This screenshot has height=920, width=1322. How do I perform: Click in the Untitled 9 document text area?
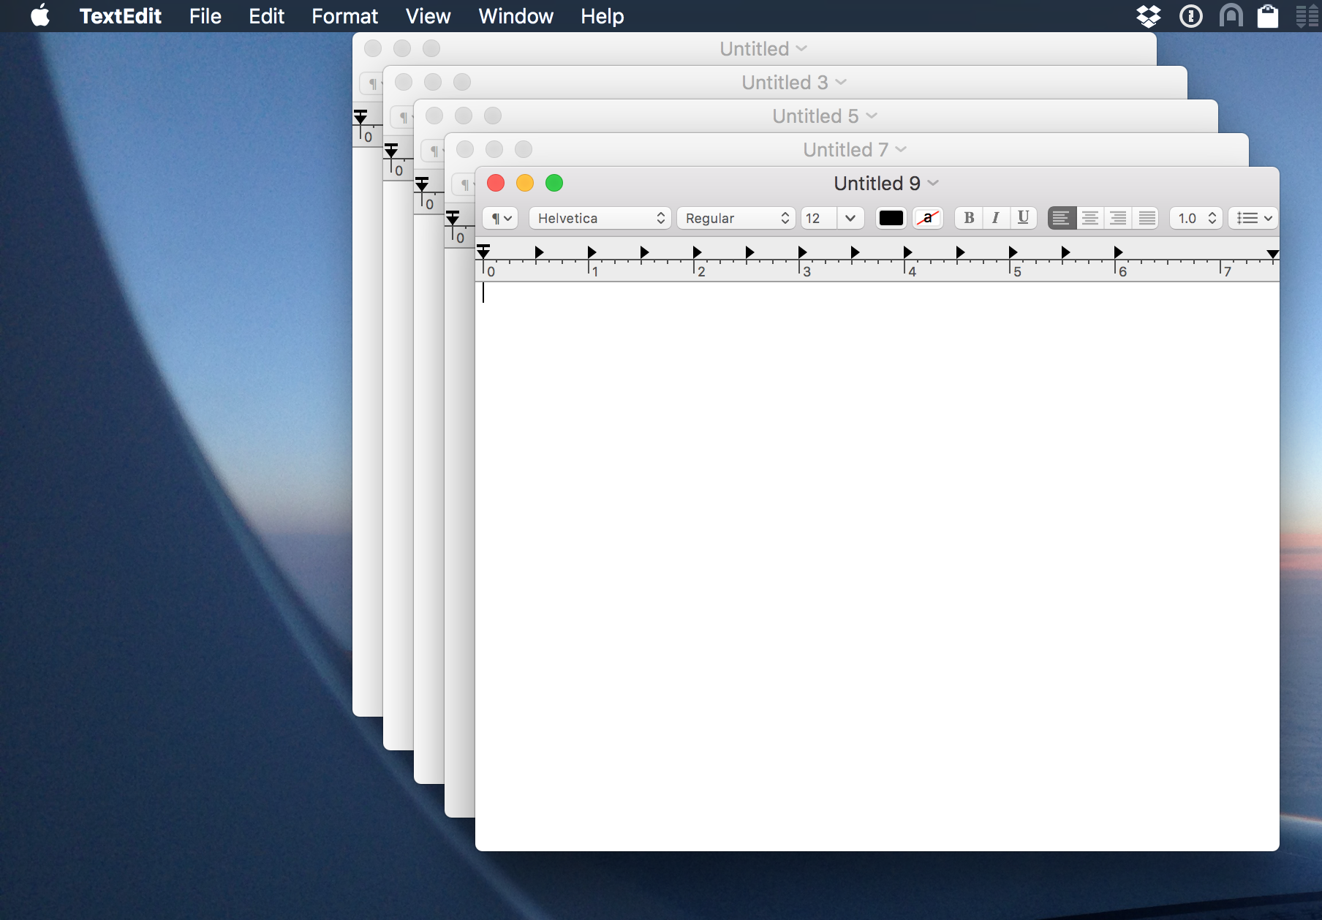[x=877, y=565]
